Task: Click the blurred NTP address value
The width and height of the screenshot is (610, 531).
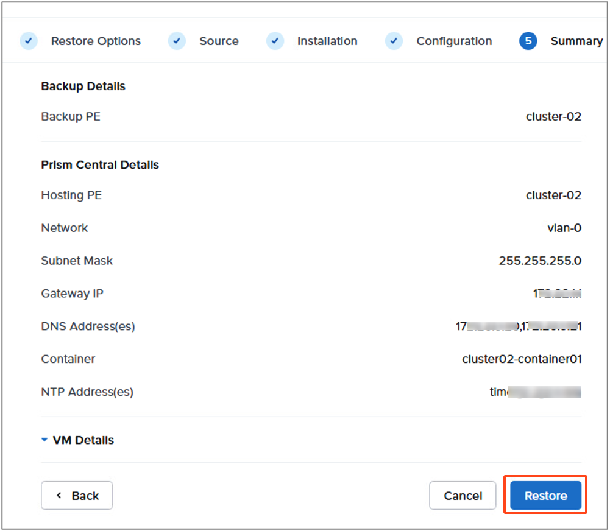Action: pos(535,392)
